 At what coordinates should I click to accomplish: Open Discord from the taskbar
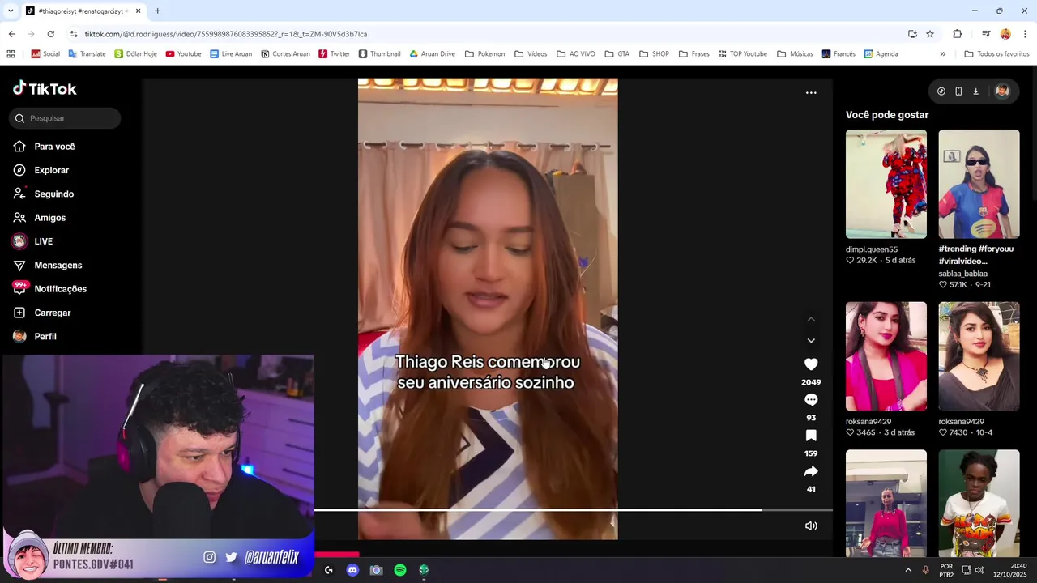[x=352, y=570]
